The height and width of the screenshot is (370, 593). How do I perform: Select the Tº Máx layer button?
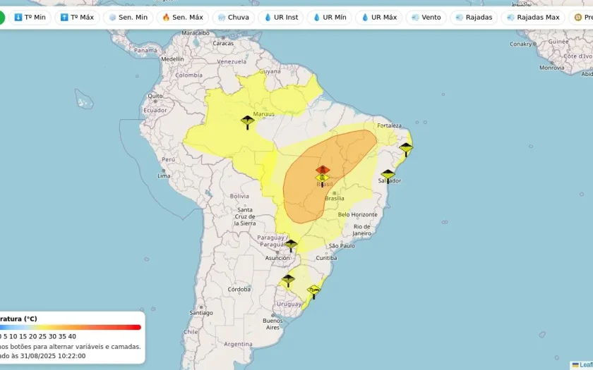pyautogui.click(x=77, y=18)
